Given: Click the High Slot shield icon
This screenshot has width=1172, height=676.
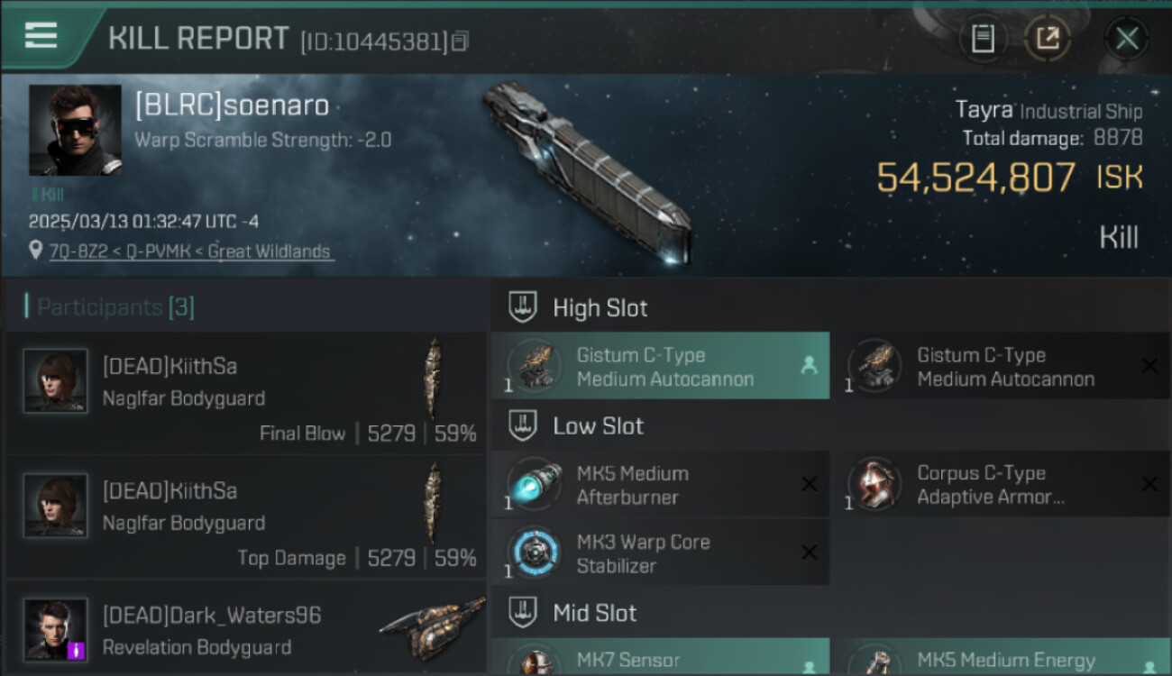Looking at the screenshot, I should (x=523, y=307).
